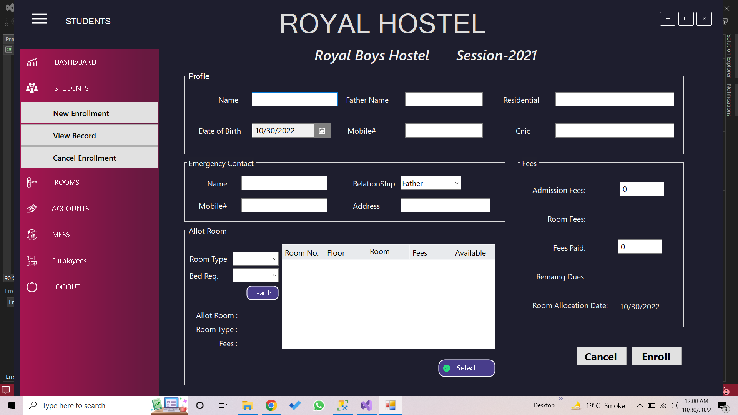Screen dimensions: 738x415
Task: Click the Employees badge icon
Action: [32, 261]
